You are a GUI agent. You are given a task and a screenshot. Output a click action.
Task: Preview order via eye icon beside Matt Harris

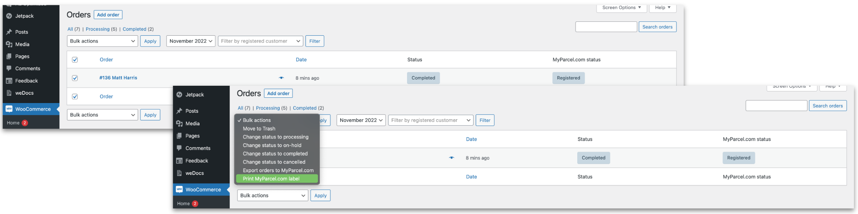pyautogui.click(x=281, y=78)
